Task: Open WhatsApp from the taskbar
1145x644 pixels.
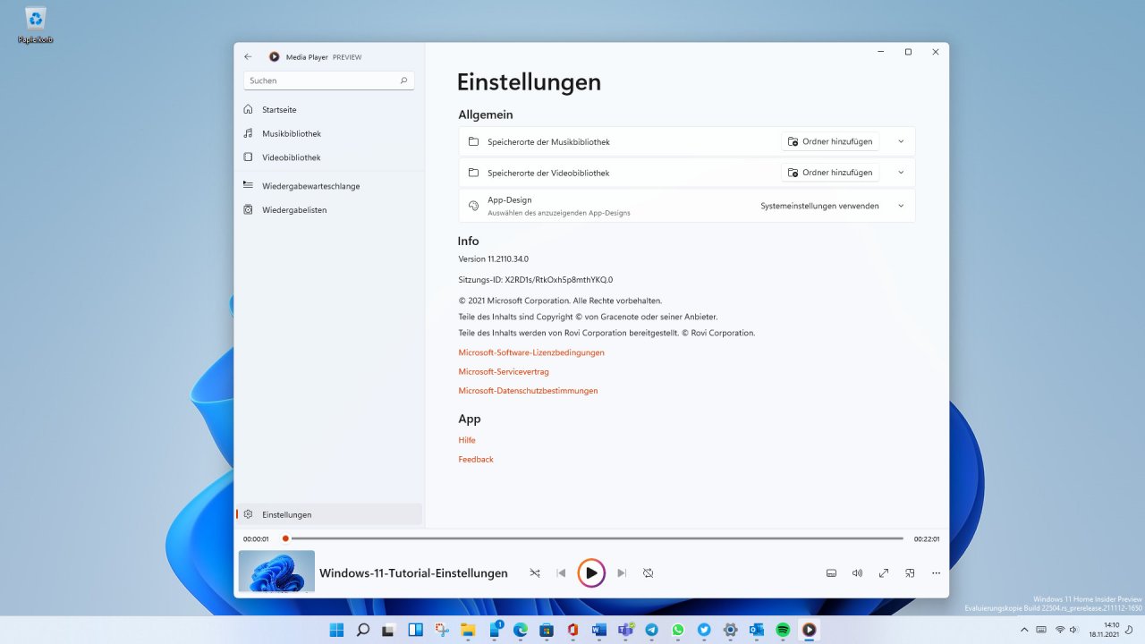Action: (x=677, y=630)
